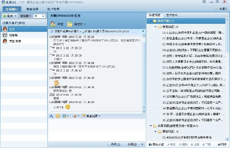This screenshot has width=230, height=148.
Task: Click the screenshot capture icon
Action: click(64, 116)
